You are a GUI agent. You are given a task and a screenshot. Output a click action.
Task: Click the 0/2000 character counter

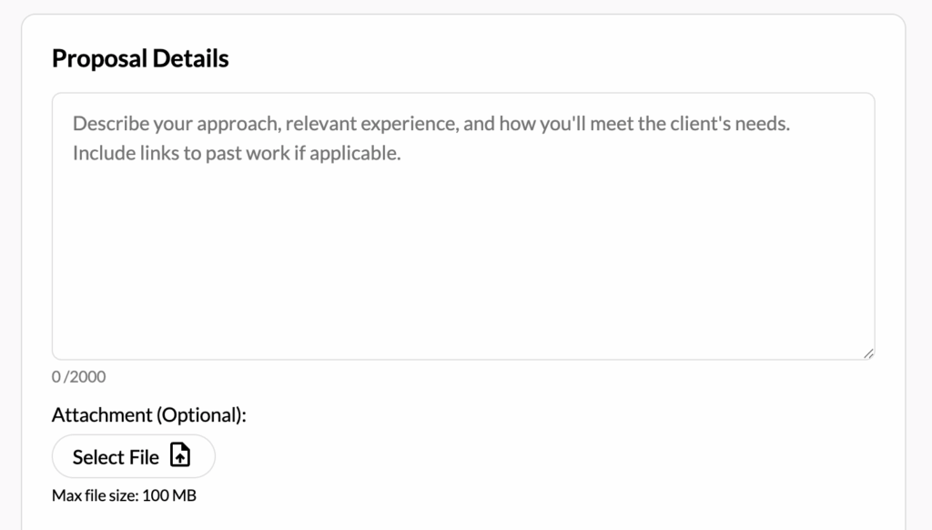[x=78, y=377]
